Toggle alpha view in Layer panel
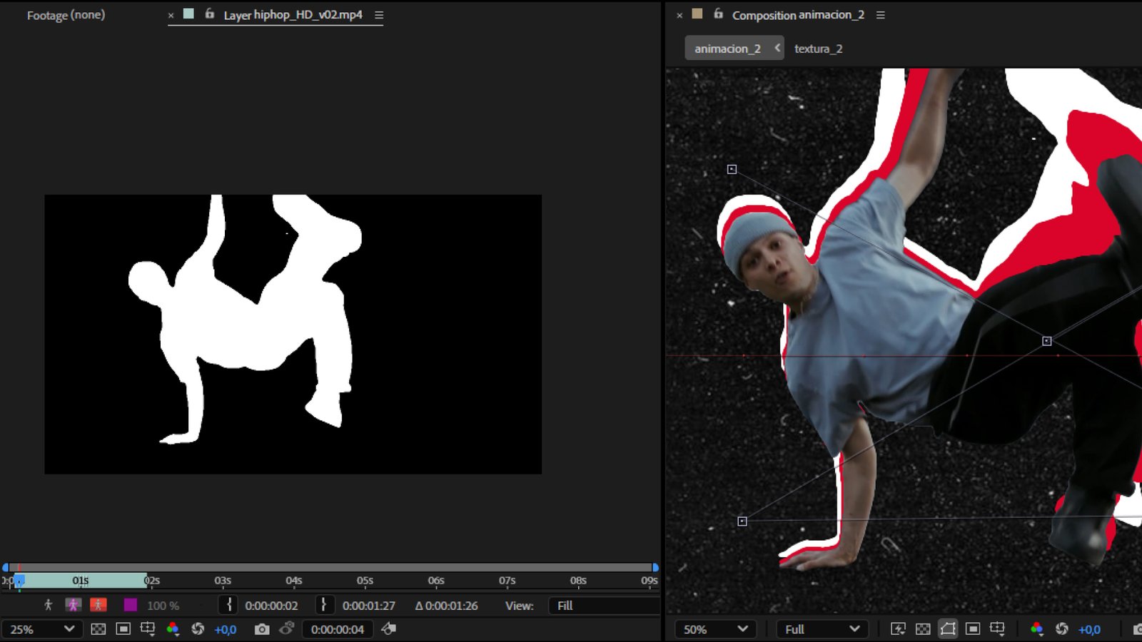 48,605
